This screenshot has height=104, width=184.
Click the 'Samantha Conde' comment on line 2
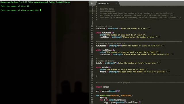click(107, 9)
